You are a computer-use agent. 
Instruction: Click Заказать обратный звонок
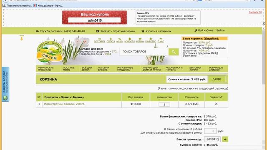pos(116,31)
